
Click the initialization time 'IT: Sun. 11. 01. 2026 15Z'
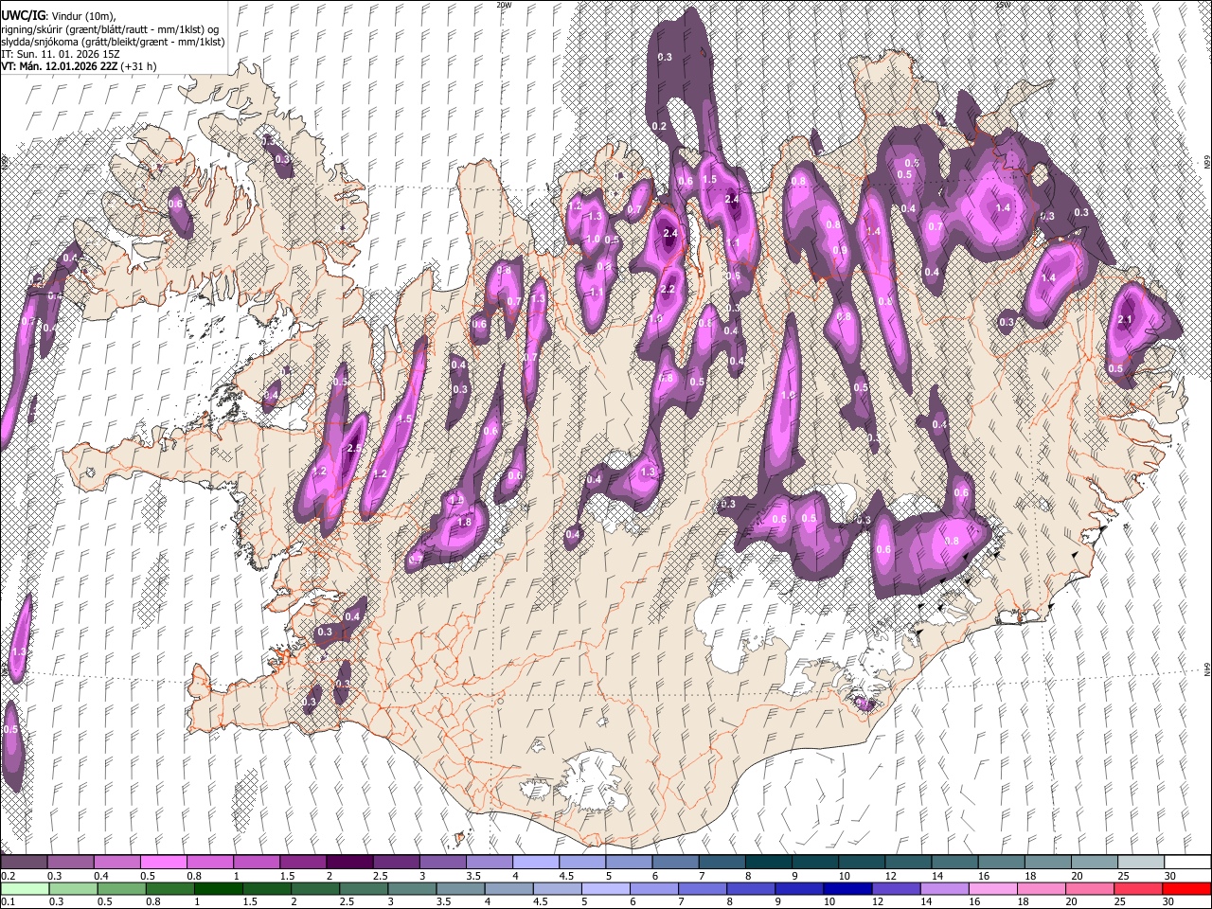[x=60, y=54]
